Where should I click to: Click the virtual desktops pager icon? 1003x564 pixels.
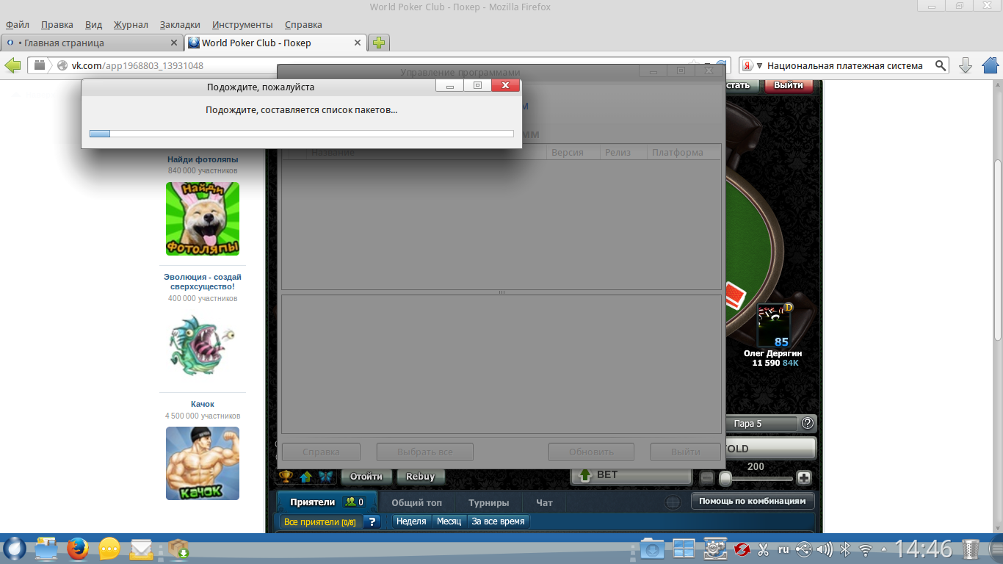click(x=684, y=549)
